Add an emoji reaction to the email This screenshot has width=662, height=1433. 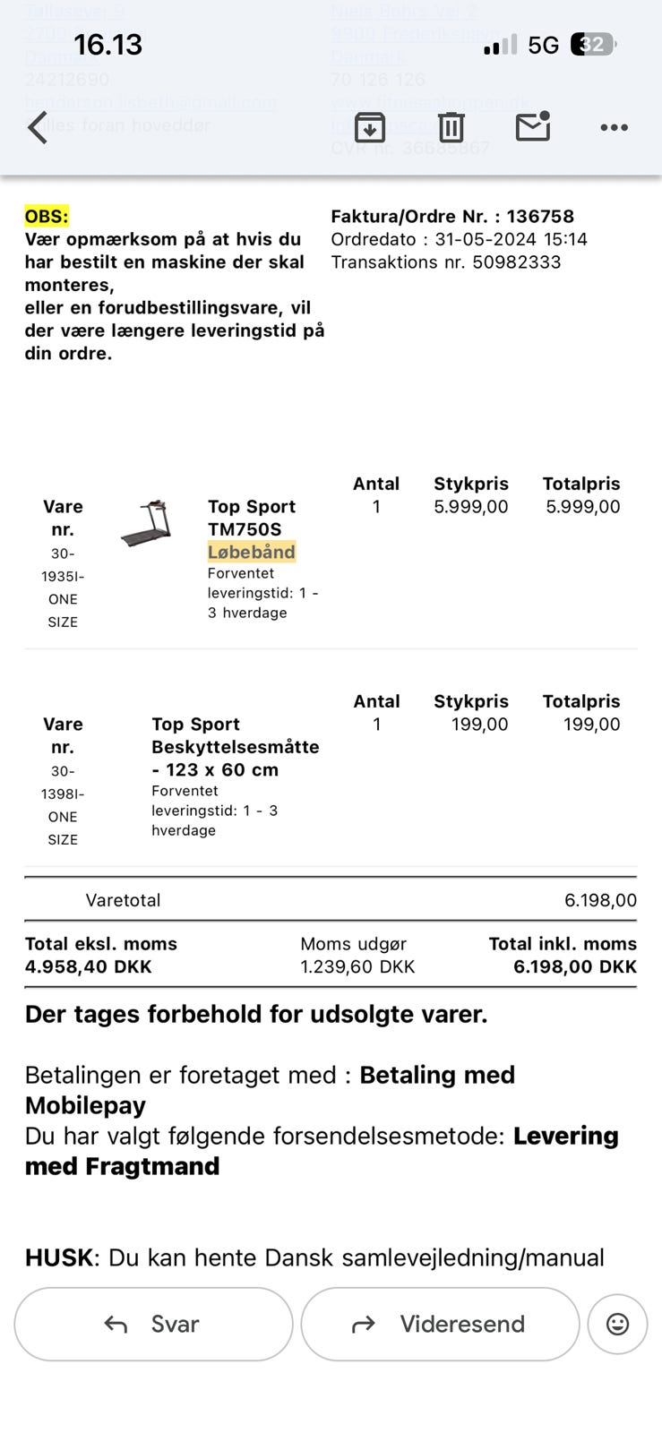[617, 1324]
